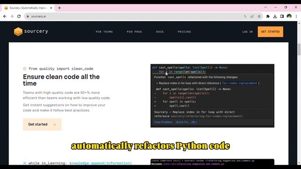301x169 pixels.
Task: Select the Sourcery browser tab
Action: pos(28,8)
